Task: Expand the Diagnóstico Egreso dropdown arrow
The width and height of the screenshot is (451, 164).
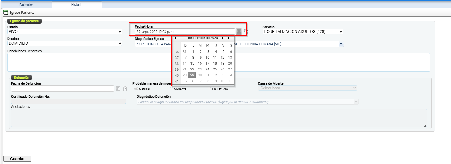Action: [x=341, y=44]
